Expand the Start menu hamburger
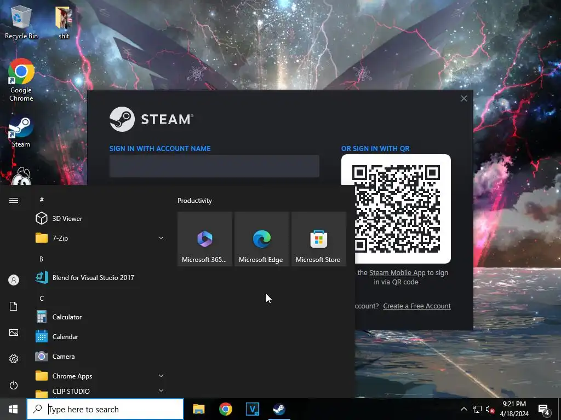This screenshot has width=561, height=420. click(14, 200)
